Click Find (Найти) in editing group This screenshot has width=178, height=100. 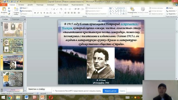click(x=170, y=8)
